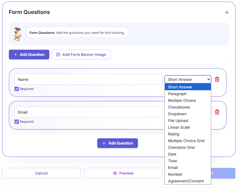Click the Form Questions heading

(29, 12)
